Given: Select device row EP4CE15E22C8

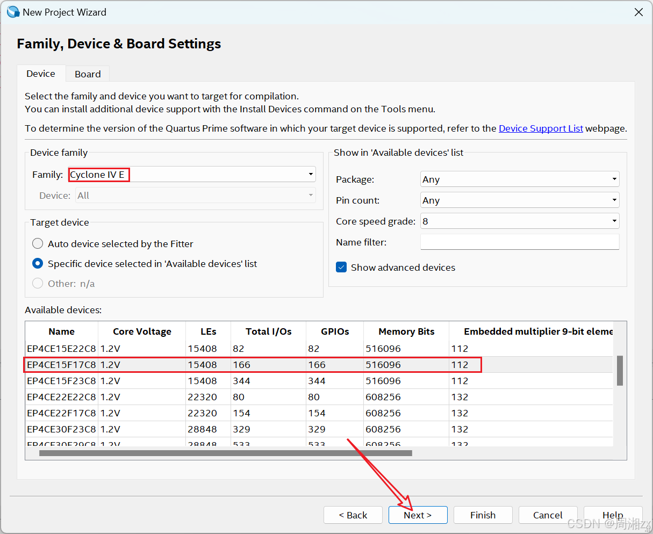Looking at the screenshot, I should [319, 349].
